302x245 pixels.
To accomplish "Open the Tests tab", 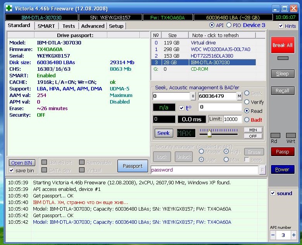I will 69,26.
